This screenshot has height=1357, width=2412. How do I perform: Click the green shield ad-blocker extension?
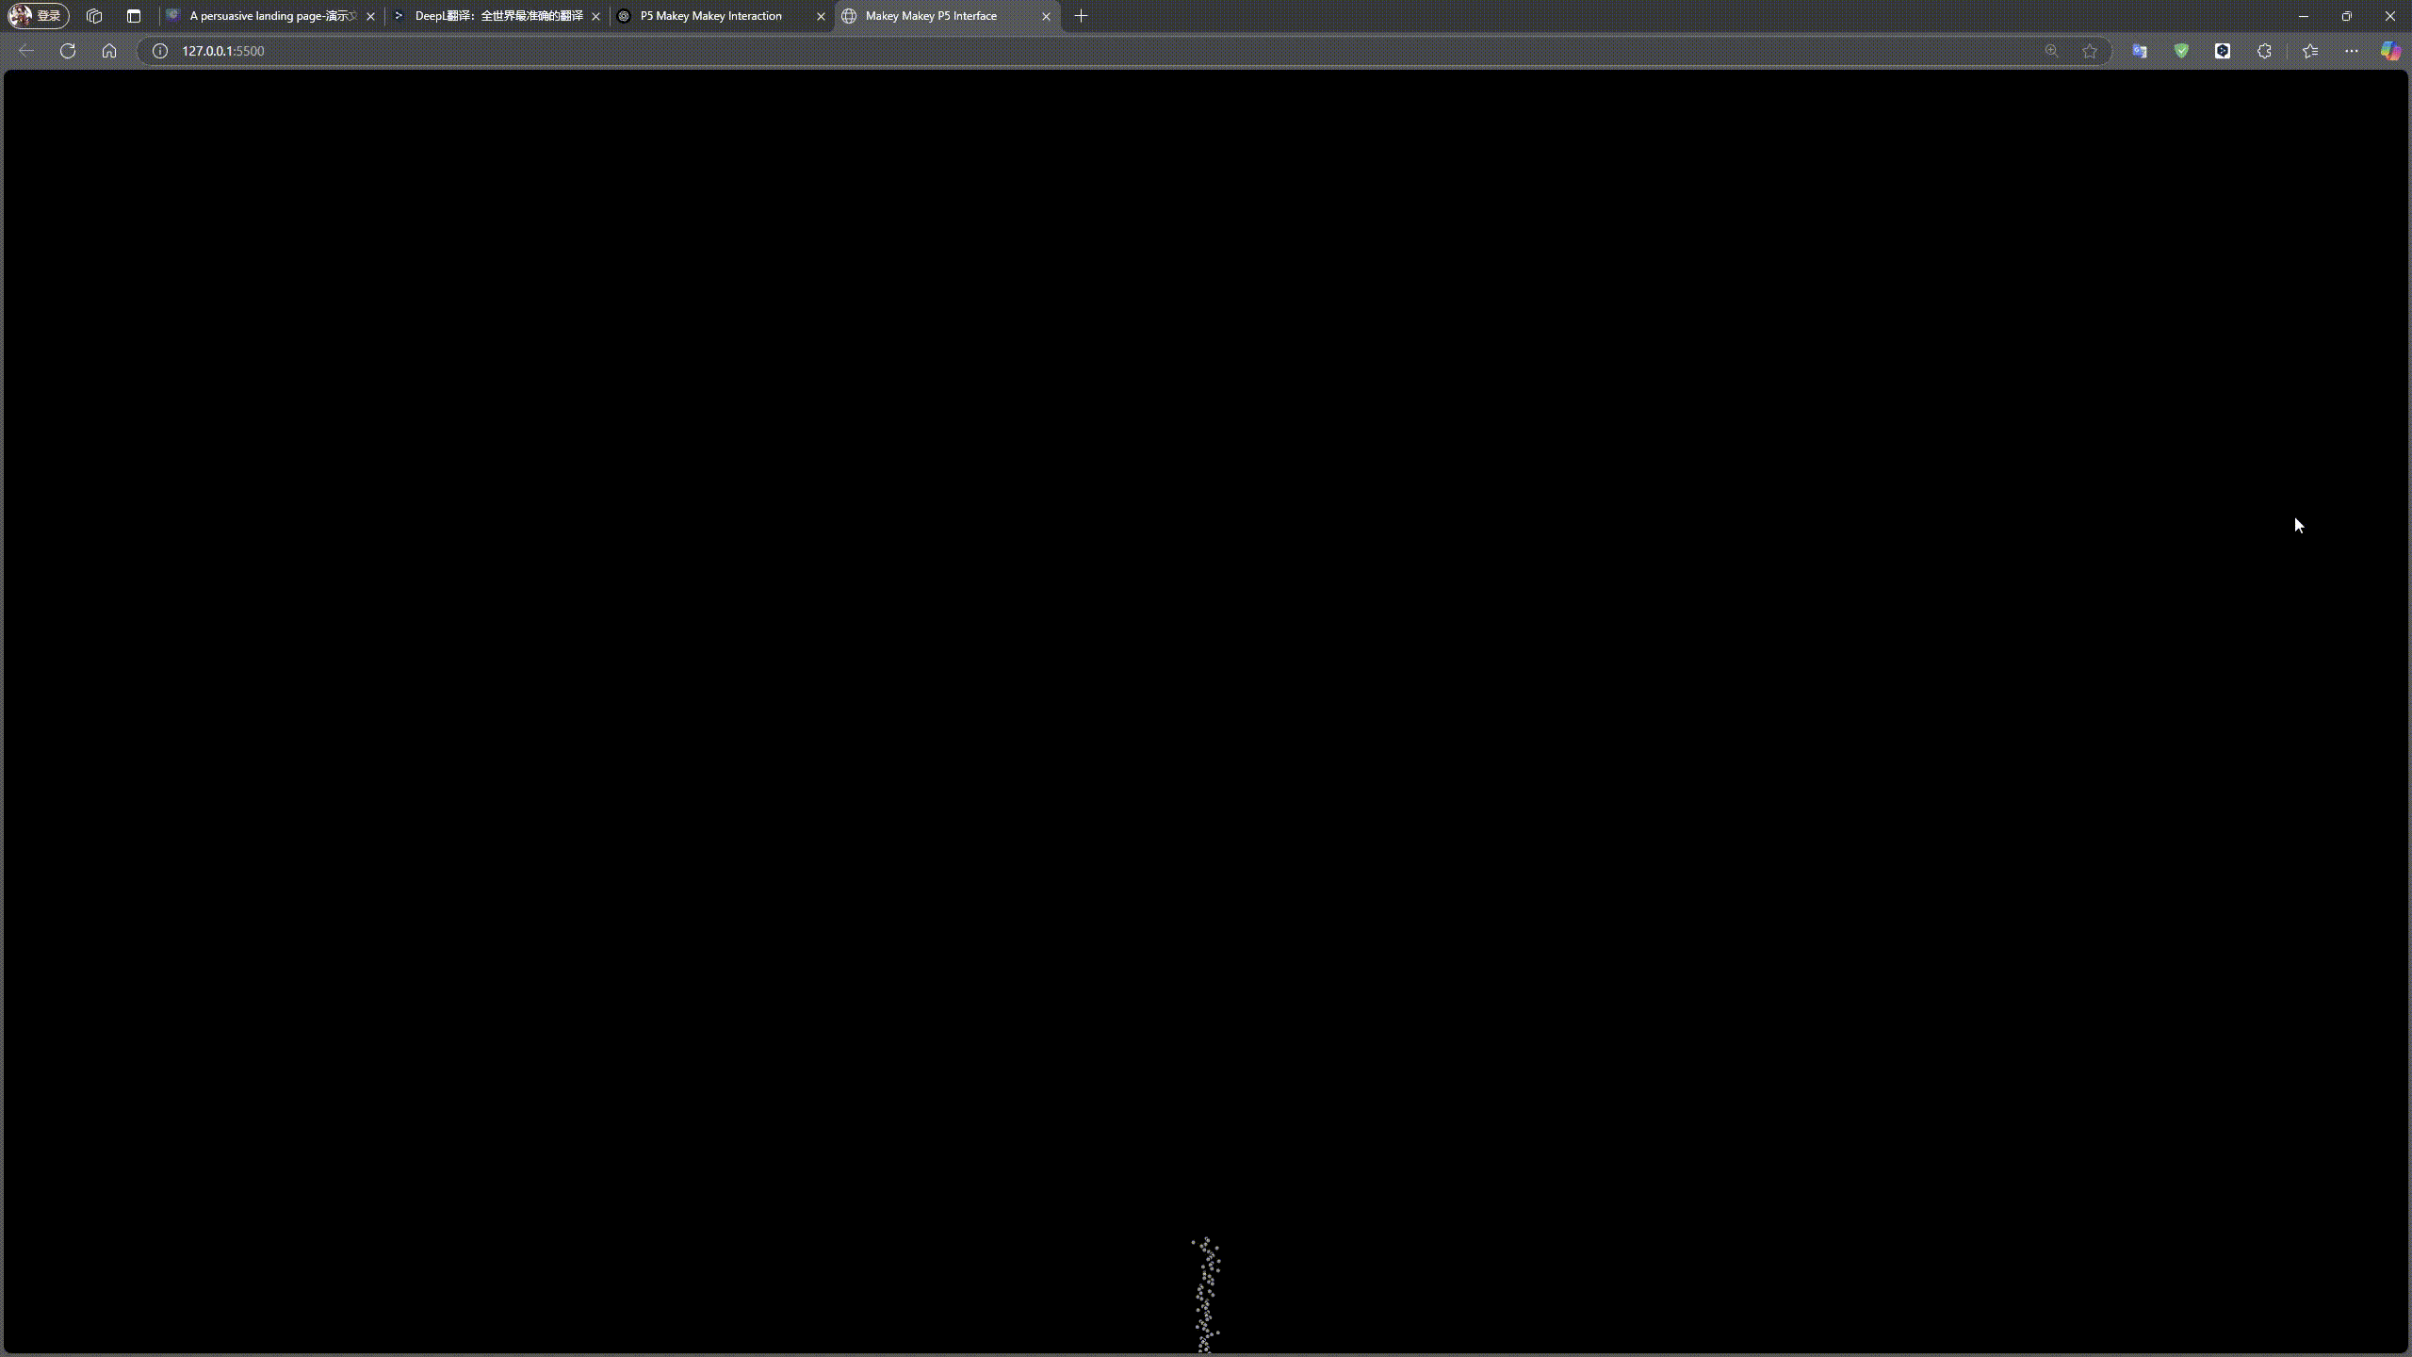coord(2181,51)
